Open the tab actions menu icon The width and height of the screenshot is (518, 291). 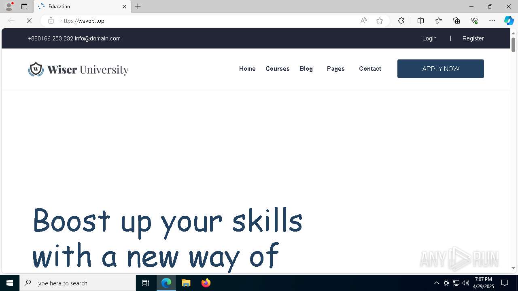[24, 6]
